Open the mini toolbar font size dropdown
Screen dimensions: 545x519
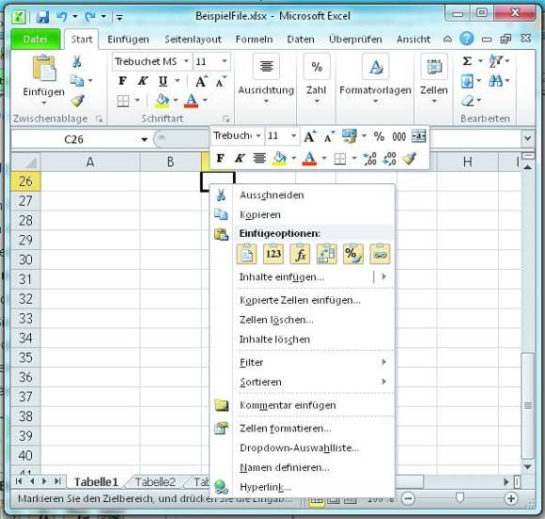tap(293, 135)
